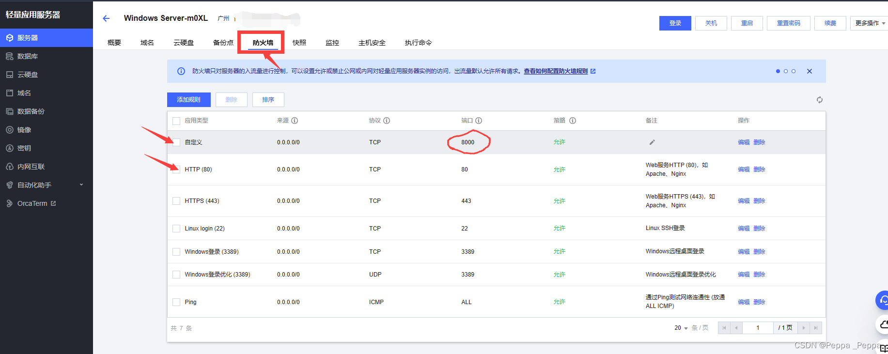Viewport: 888px width, 354px height.
Task: Switch to the 备份点 tab
Action: (223, 43)
